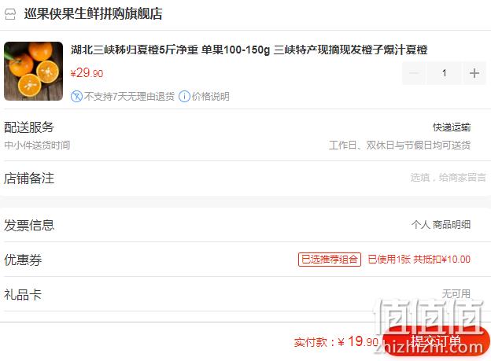The width and height of the screenshot is (491, 361).
Task: Decrease quantity with the minus button
Action: pos(414,73)
